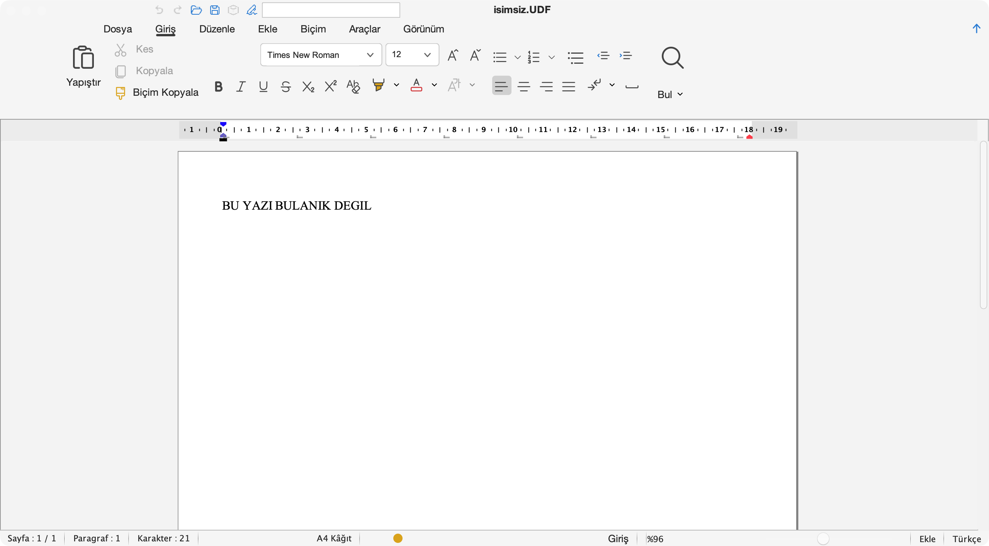Open the Düzenle tab
This screenshot has height=546, width=989.
coord(217,29)
